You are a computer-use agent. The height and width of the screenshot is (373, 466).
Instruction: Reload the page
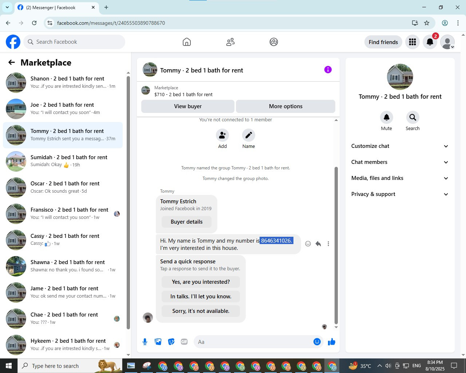tap(34, 23)
